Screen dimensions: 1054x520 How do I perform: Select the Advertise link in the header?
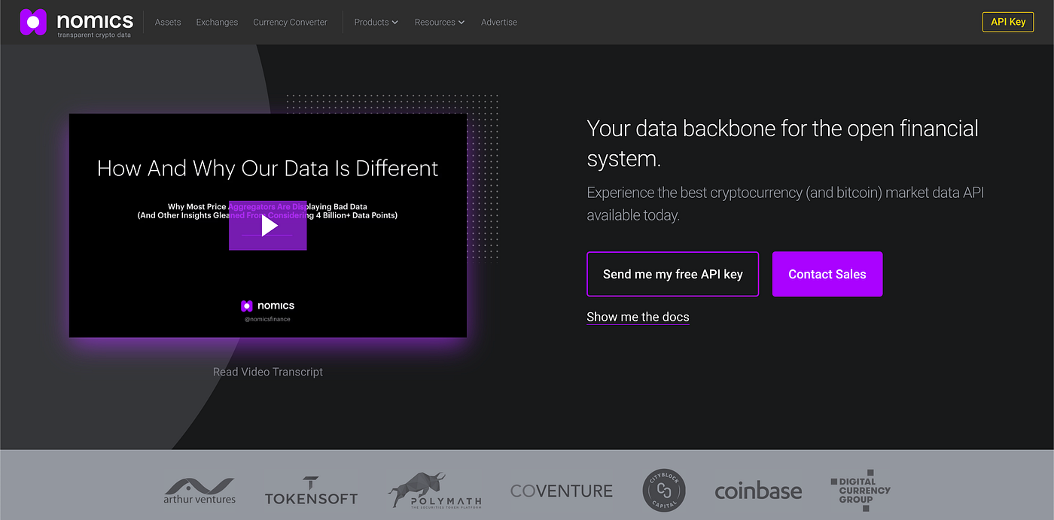pos(498,23)
